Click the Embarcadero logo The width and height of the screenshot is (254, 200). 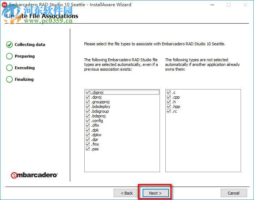tap(34, 175)
